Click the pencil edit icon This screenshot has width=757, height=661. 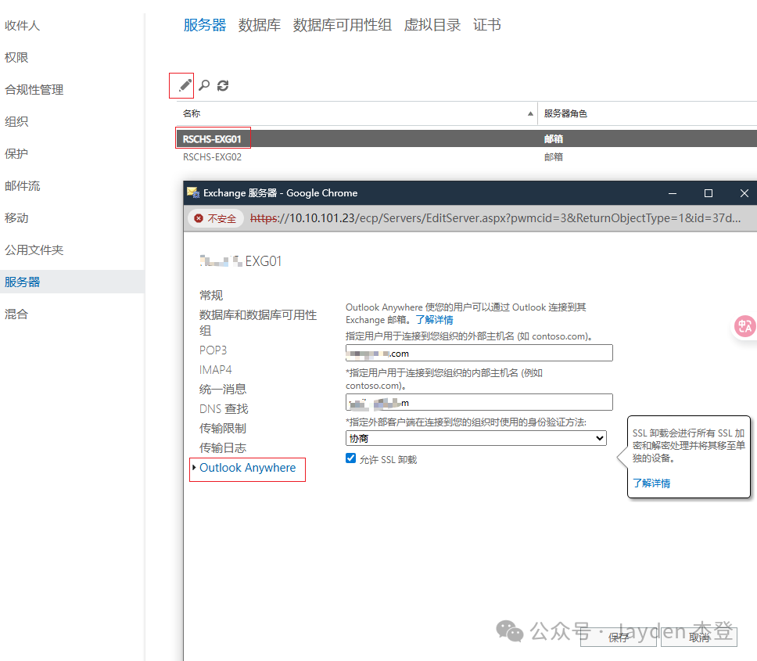(x=185, y=85)
